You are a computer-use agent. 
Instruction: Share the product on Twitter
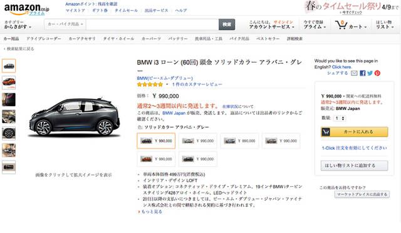click(x=370, y=73)
